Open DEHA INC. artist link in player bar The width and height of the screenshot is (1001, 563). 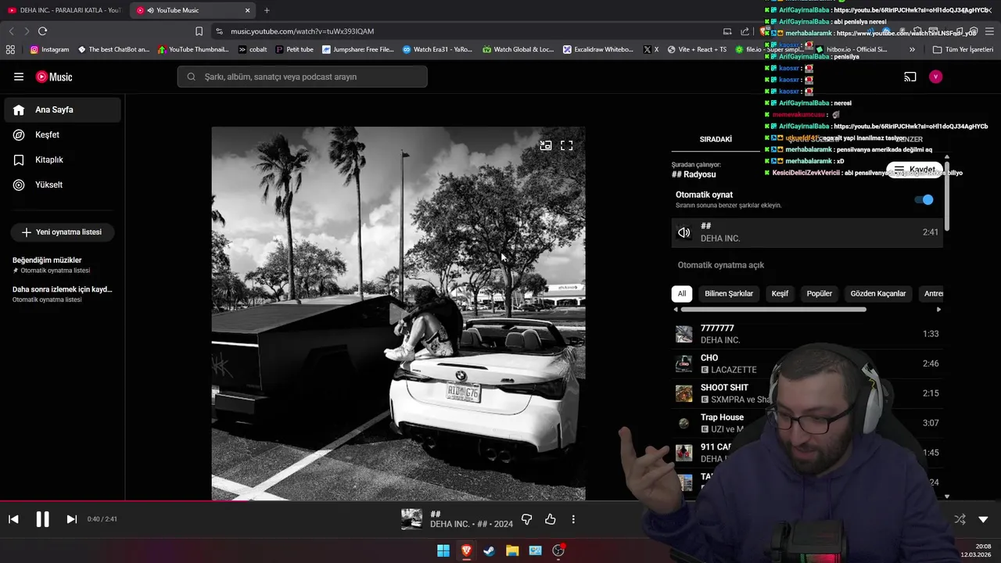450,524
